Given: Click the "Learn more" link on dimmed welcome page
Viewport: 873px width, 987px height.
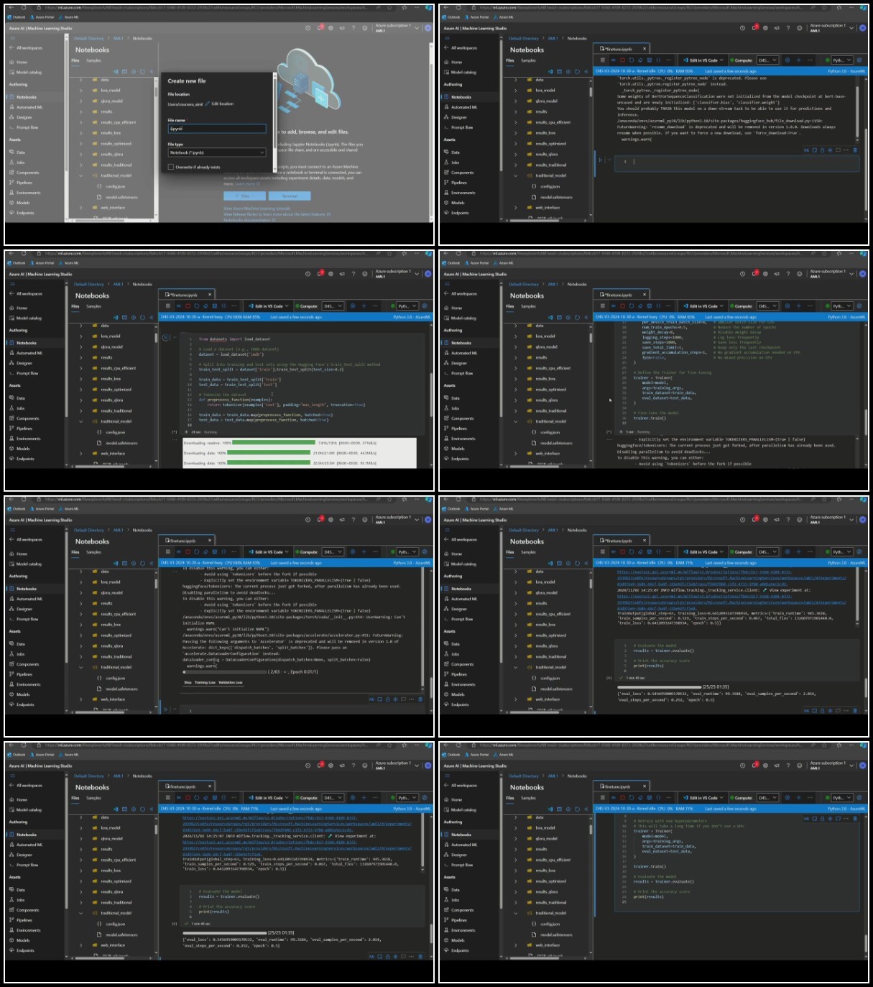Looking at the screenshot, I should click(244, 184).
